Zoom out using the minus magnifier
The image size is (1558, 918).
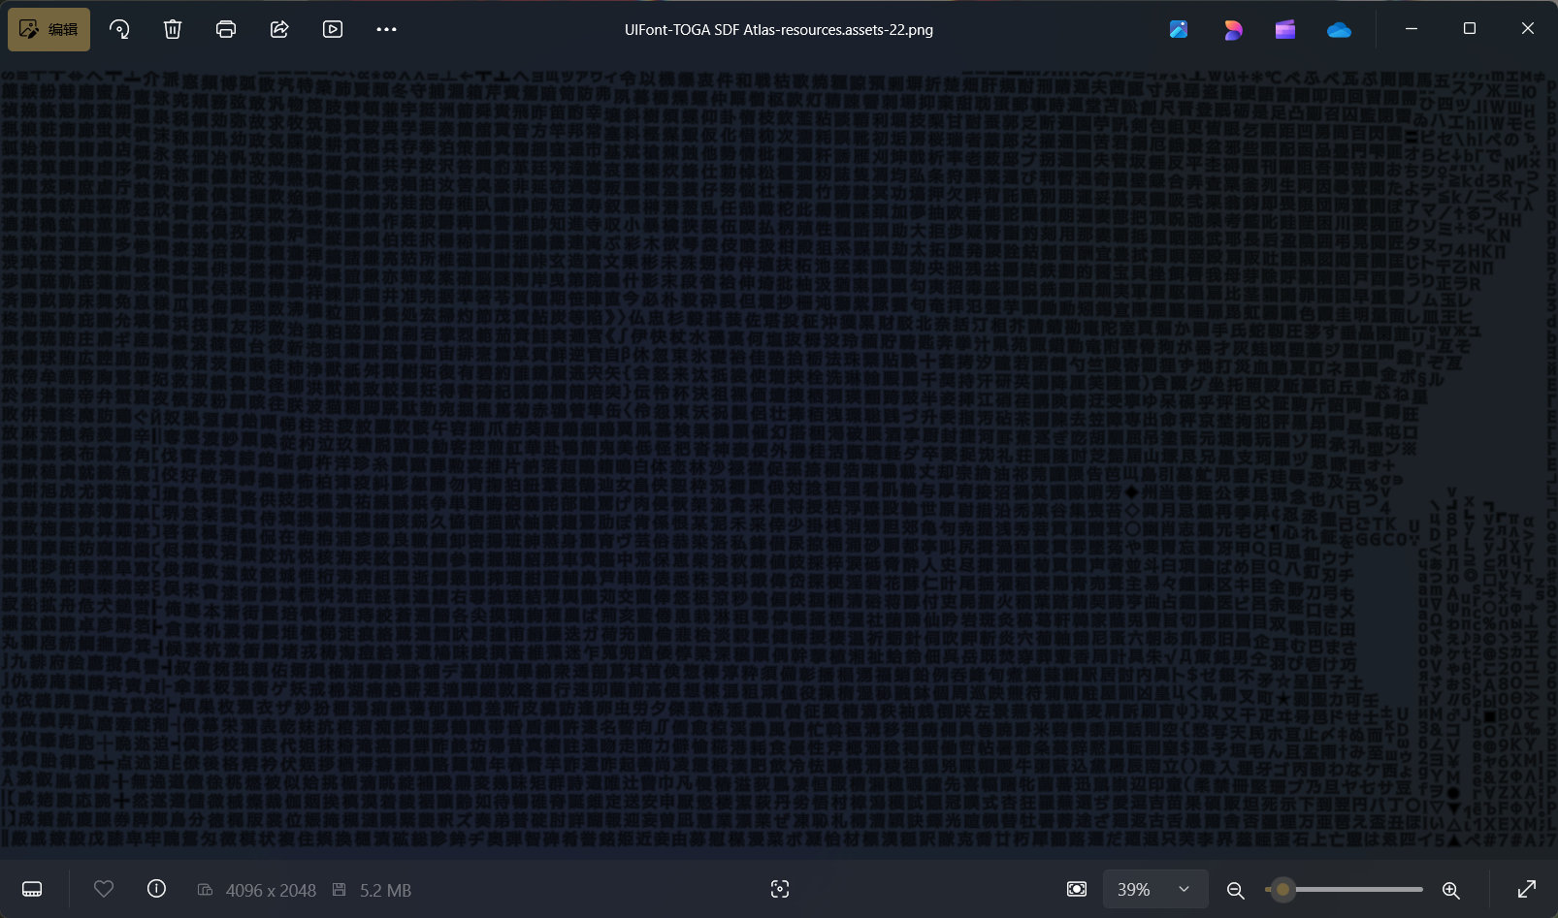click(1235, 890)
